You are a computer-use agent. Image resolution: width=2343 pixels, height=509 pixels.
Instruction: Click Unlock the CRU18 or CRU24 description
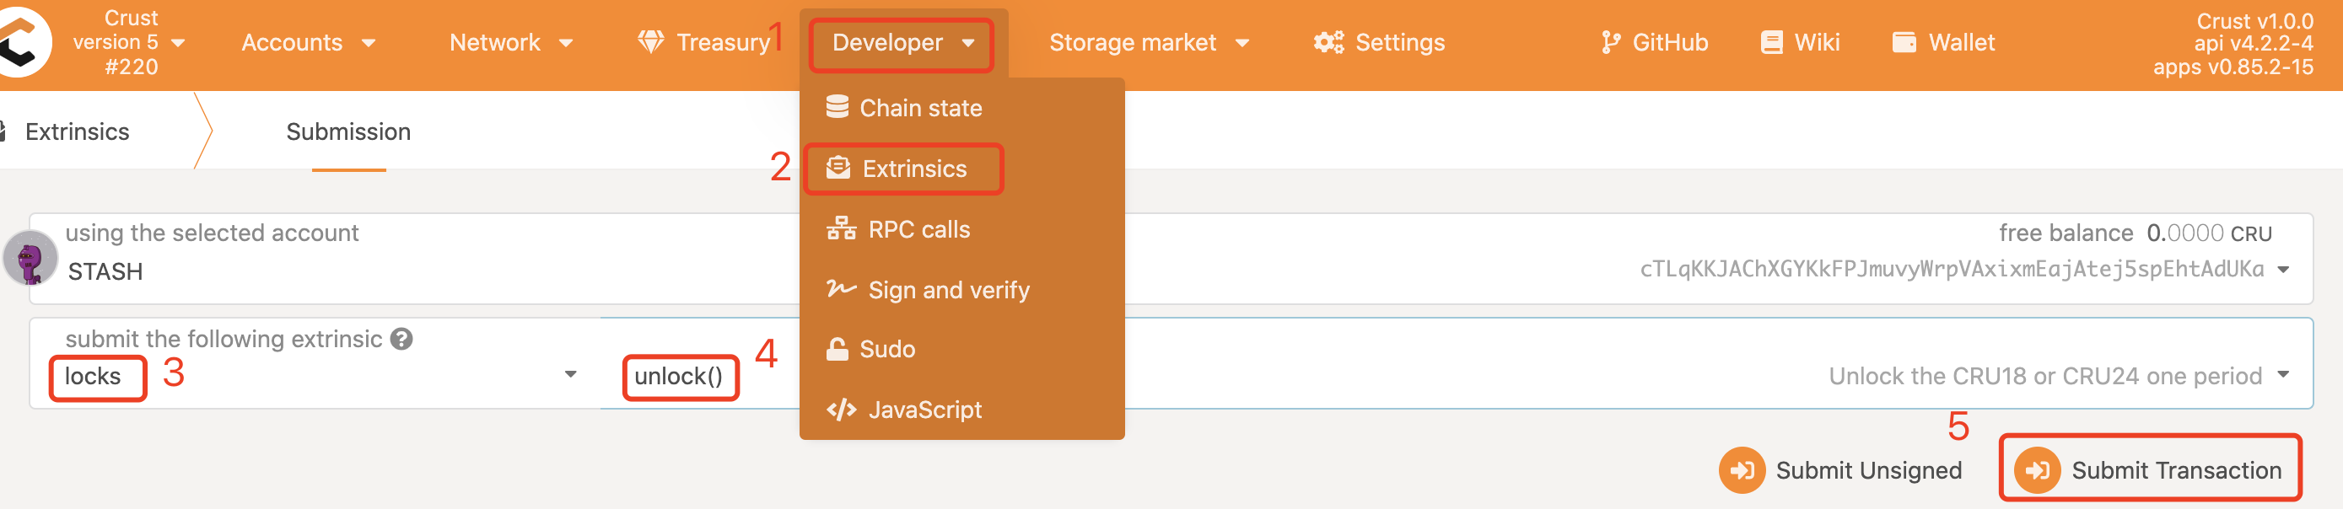(2044, 377)
